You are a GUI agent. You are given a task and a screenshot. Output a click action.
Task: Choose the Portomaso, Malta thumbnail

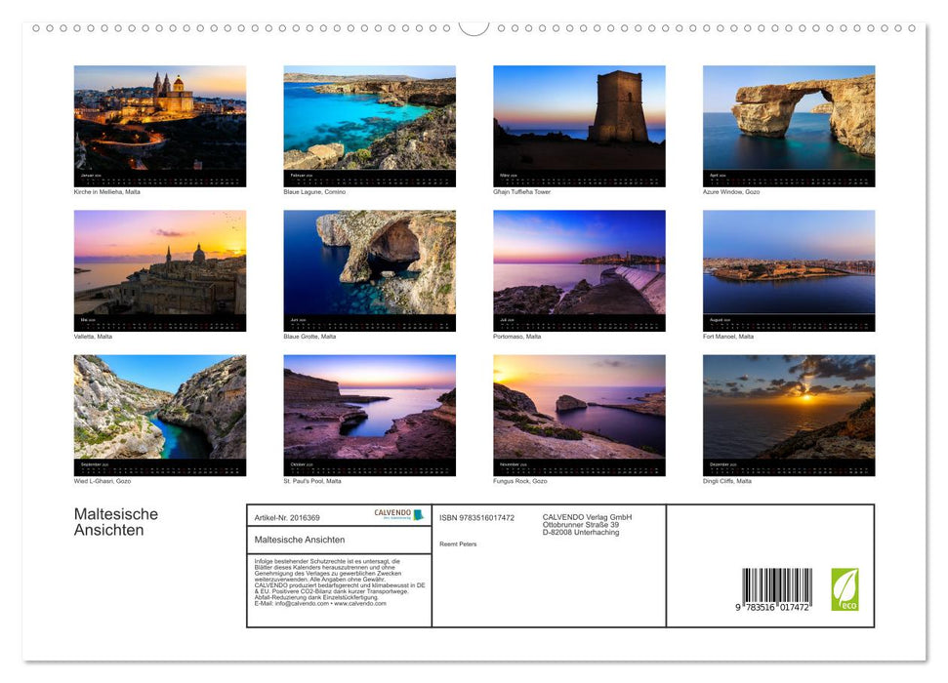coord(579,264)
